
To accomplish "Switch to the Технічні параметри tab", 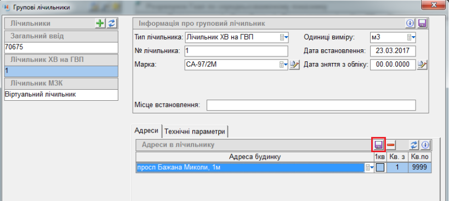I will coord(195,132).
